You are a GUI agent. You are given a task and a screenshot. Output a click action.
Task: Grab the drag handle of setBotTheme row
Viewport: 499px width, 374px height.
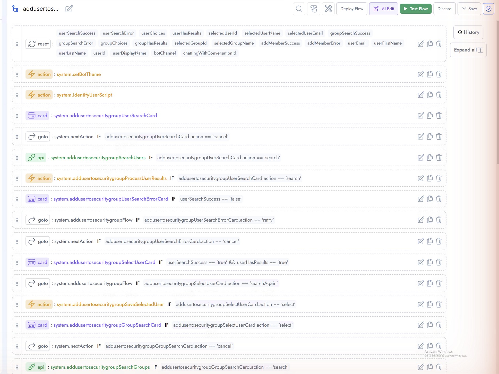pyautogui.click(x=17, y=74)
